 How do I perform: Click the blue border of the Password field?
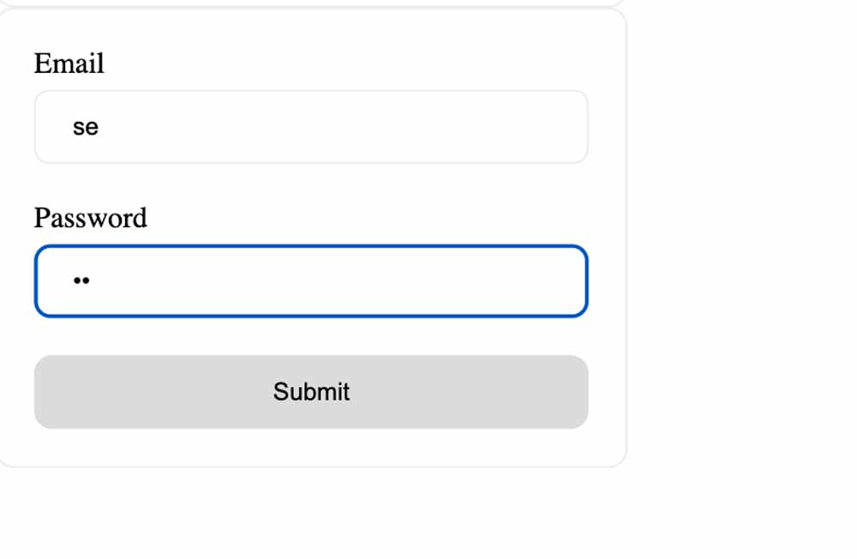[310, 249]
